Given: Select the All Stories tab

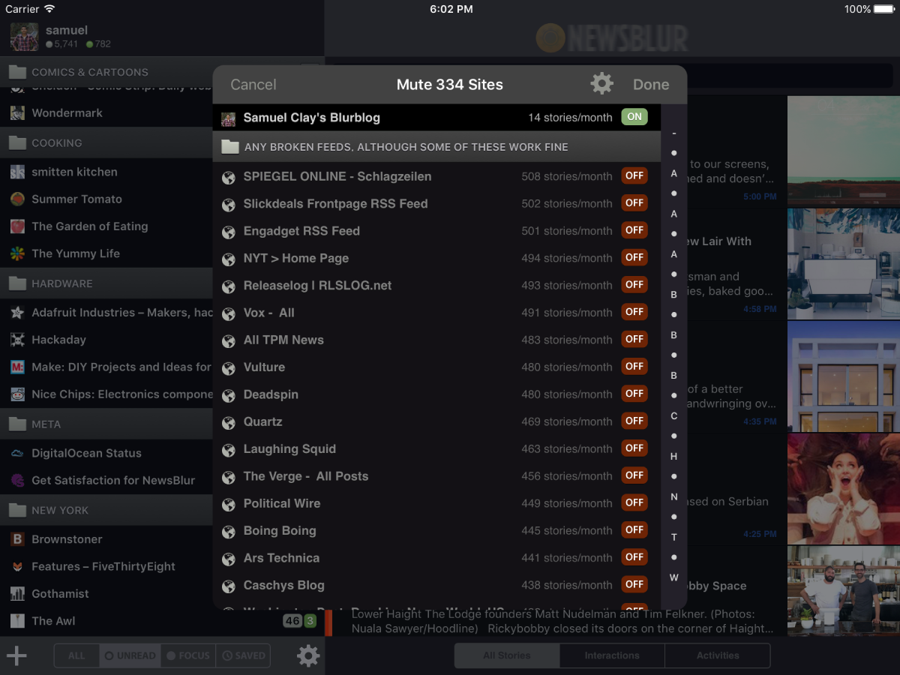Looking at the screenshot, I should coord(507,655).
